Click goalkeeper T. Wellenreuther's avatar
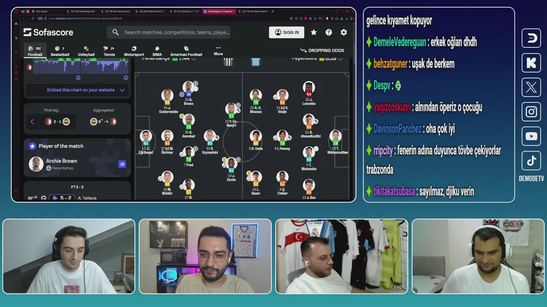This screenshot has height=307, width=547. [x=335, y=136]
